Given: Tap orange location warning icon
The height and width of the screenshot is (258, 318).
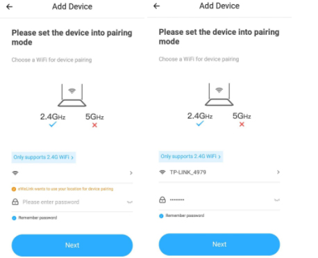Looking at the screenshot, I should 14,189.
